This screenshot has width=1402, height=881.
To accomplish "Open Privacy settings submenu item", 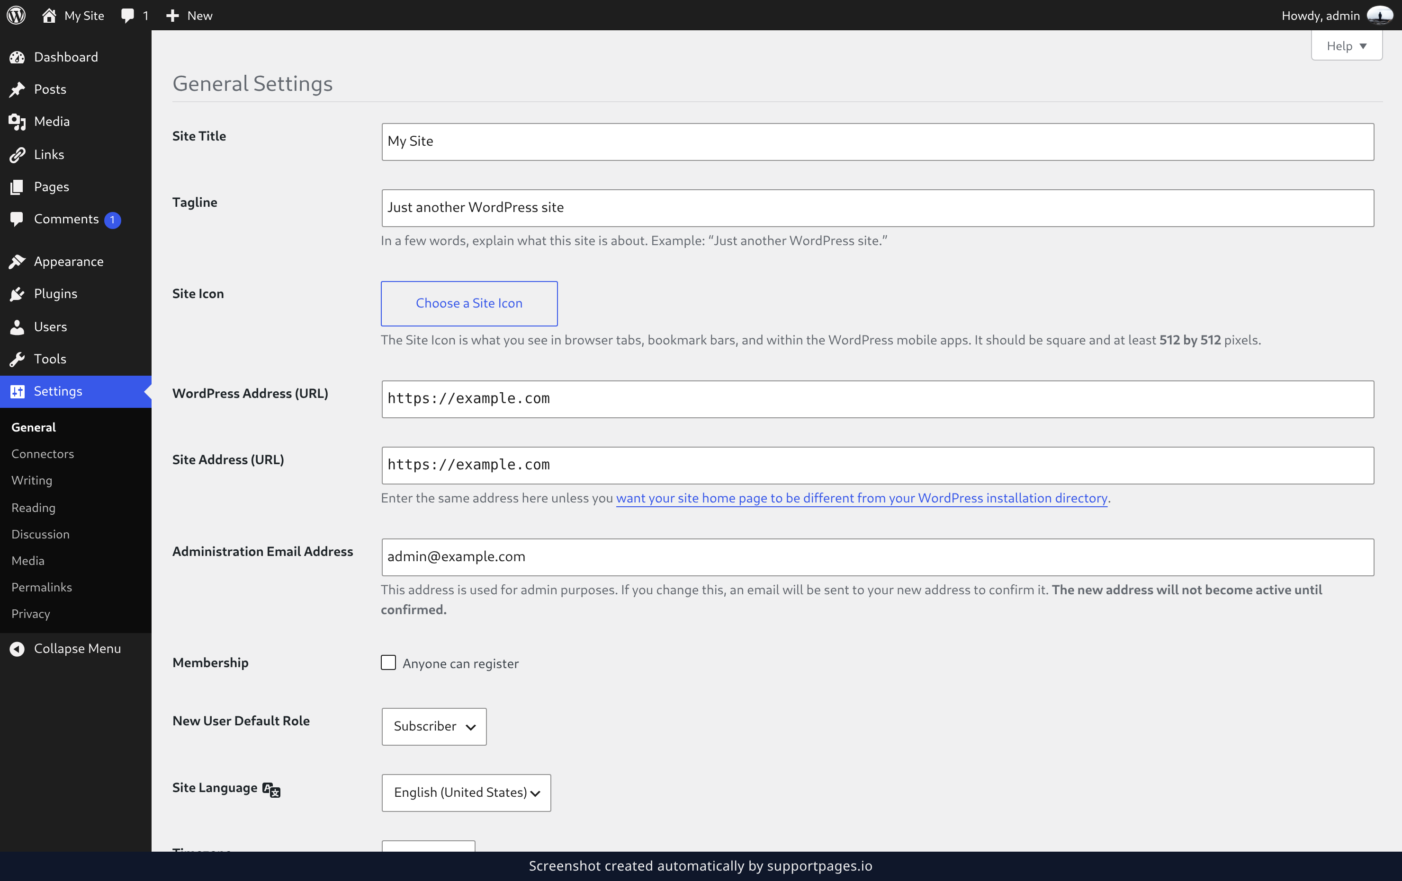I will tap(30, 614).
